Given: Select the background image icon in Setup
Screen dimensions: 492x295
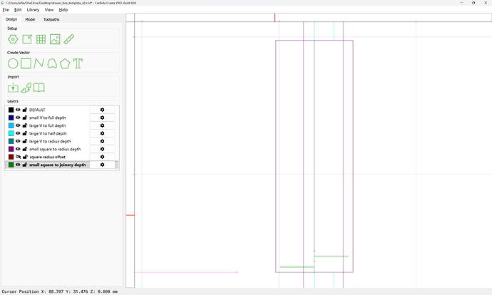Looking at the screenshot, I should 55,40.
